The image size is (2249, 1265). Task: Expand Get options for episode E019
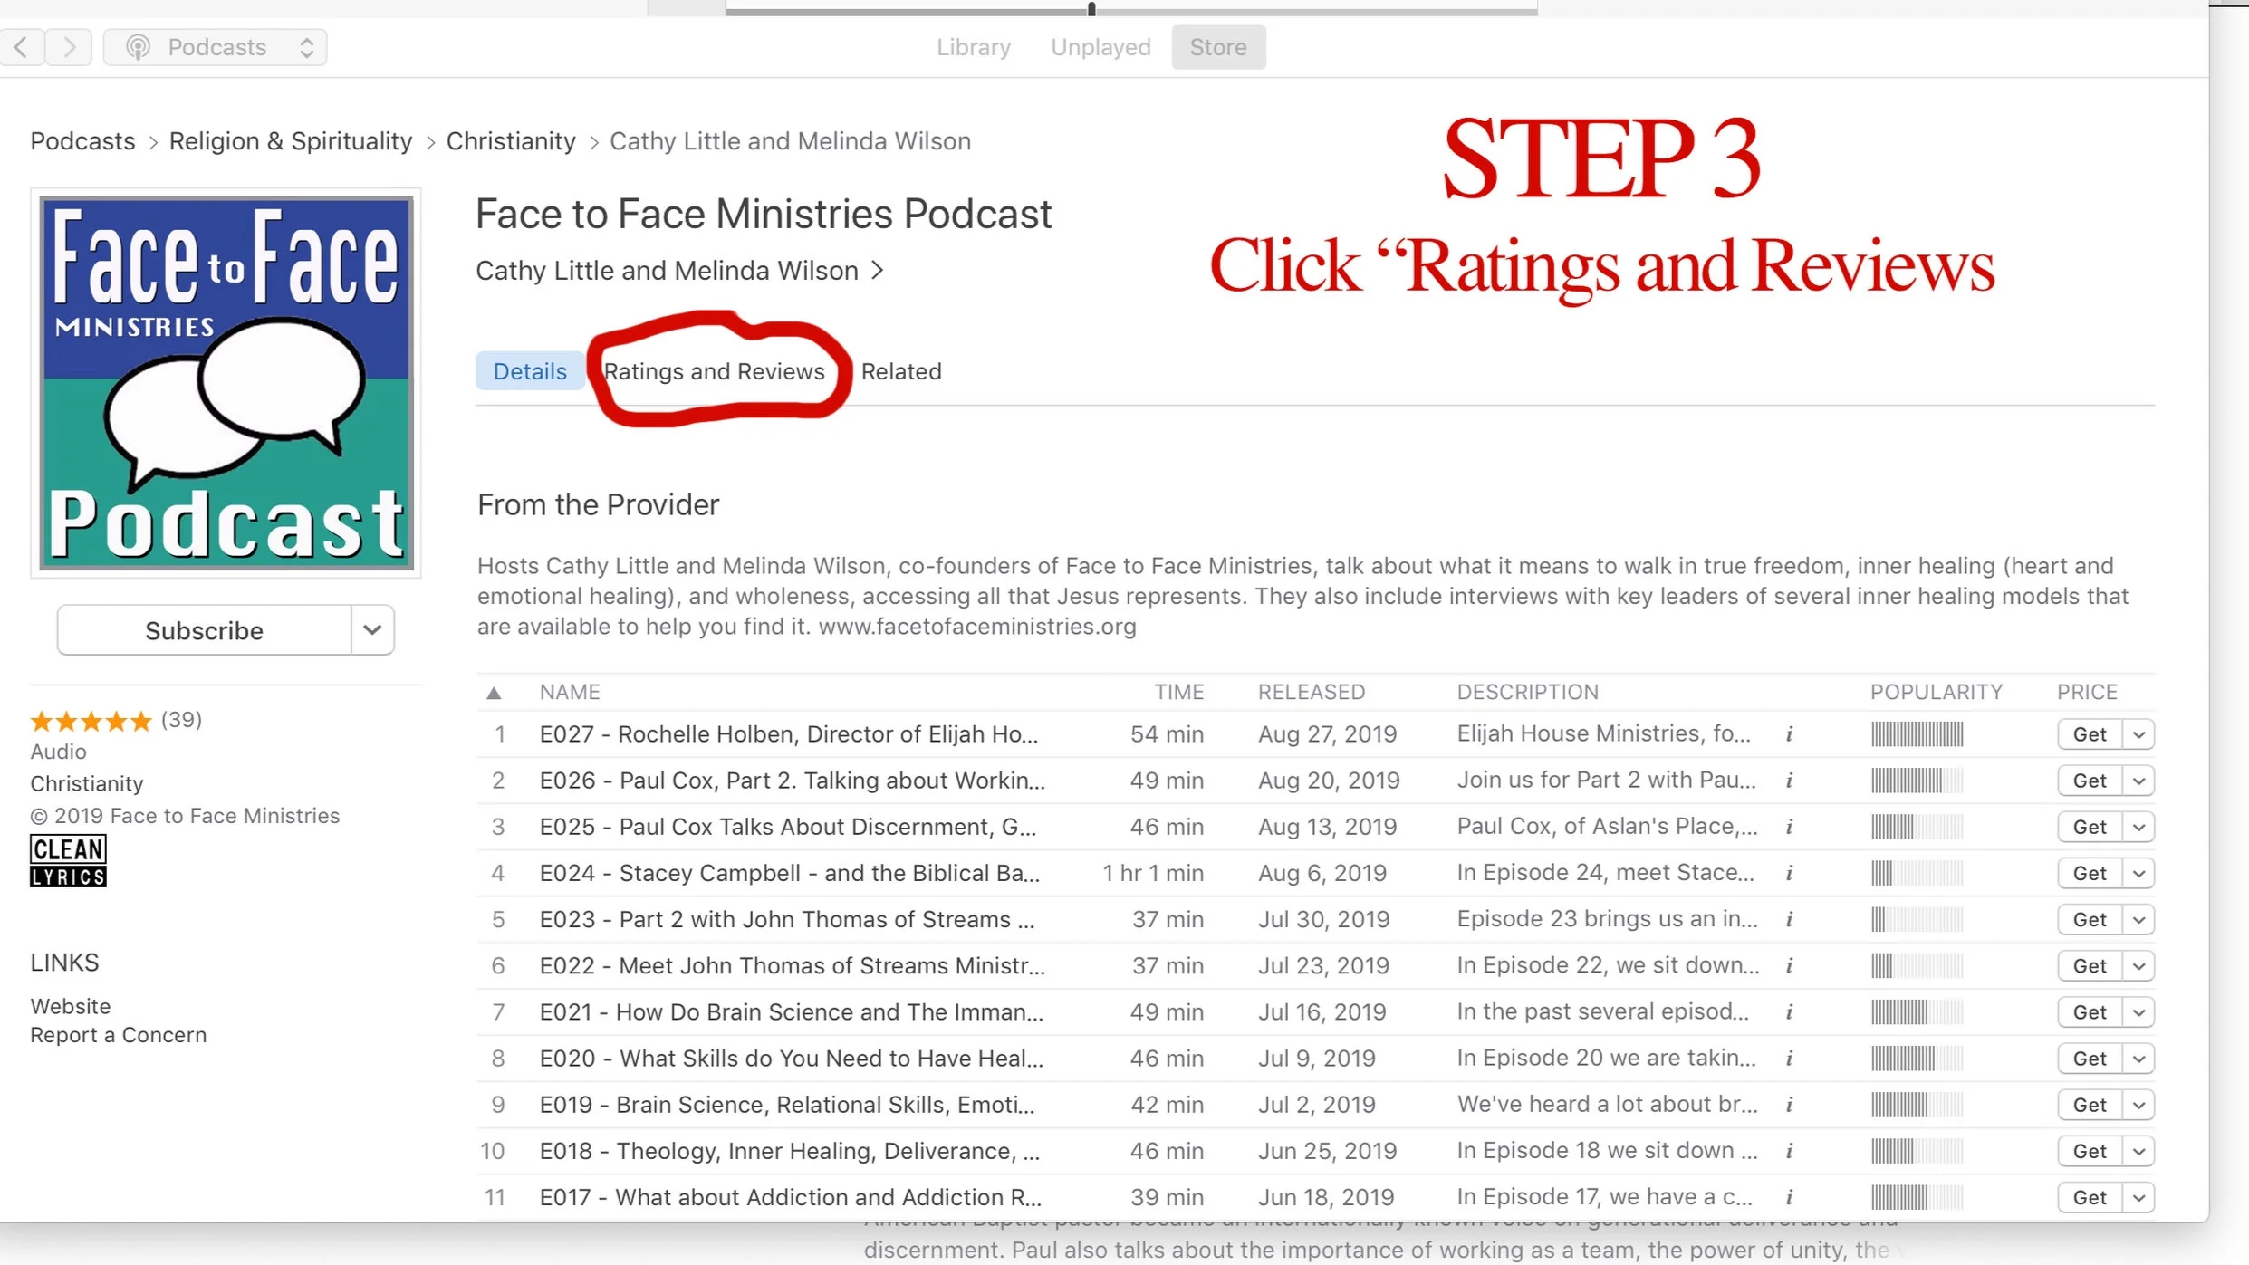point(2138,1105)
